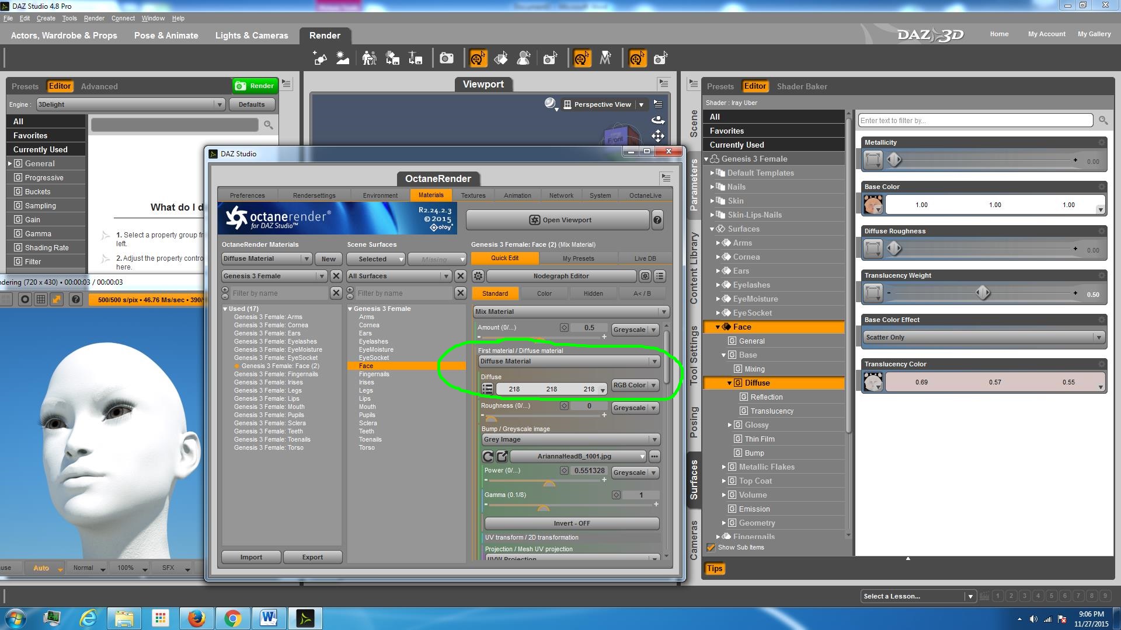
Task: Click the Translucency Weight slider handle
Action: [x=983, y=293]
